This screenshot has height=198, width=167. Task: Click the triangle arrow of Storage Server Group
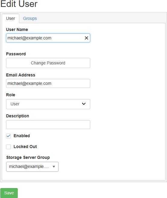point(54,167)
